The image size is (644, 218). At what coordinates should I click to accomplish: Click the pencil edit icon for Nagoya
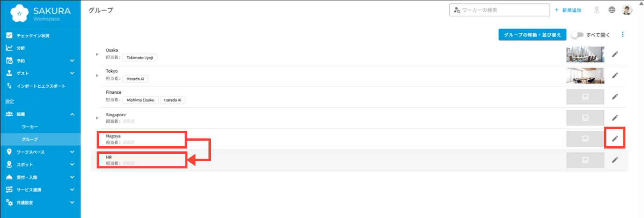615,139
